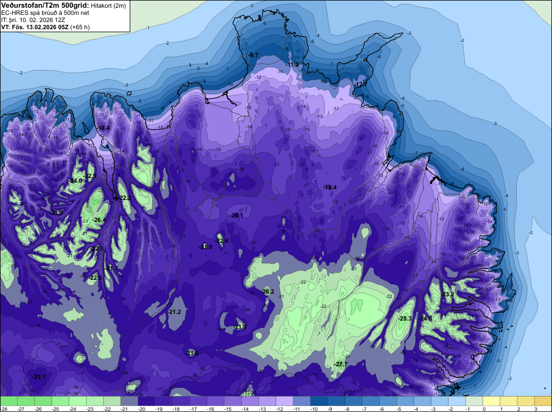Click the 'EC-HRES spá brúuð á 500m net' line
552x412 pixels.
coord(45,13)
